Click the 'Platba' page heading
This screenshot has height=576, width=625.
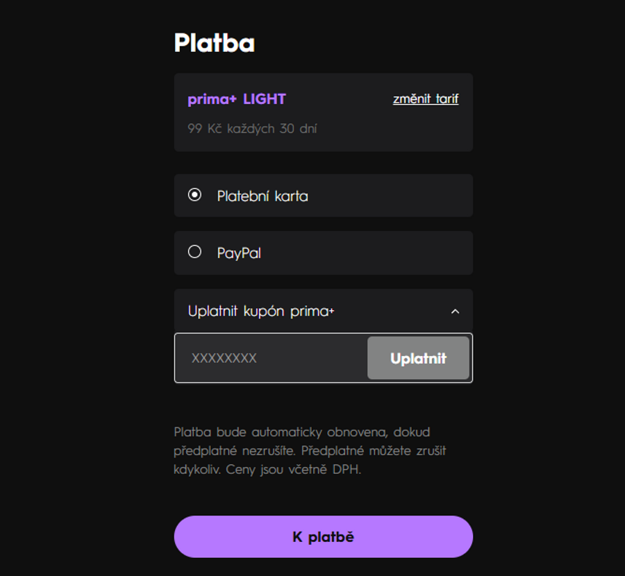click(x=214, y=43)
